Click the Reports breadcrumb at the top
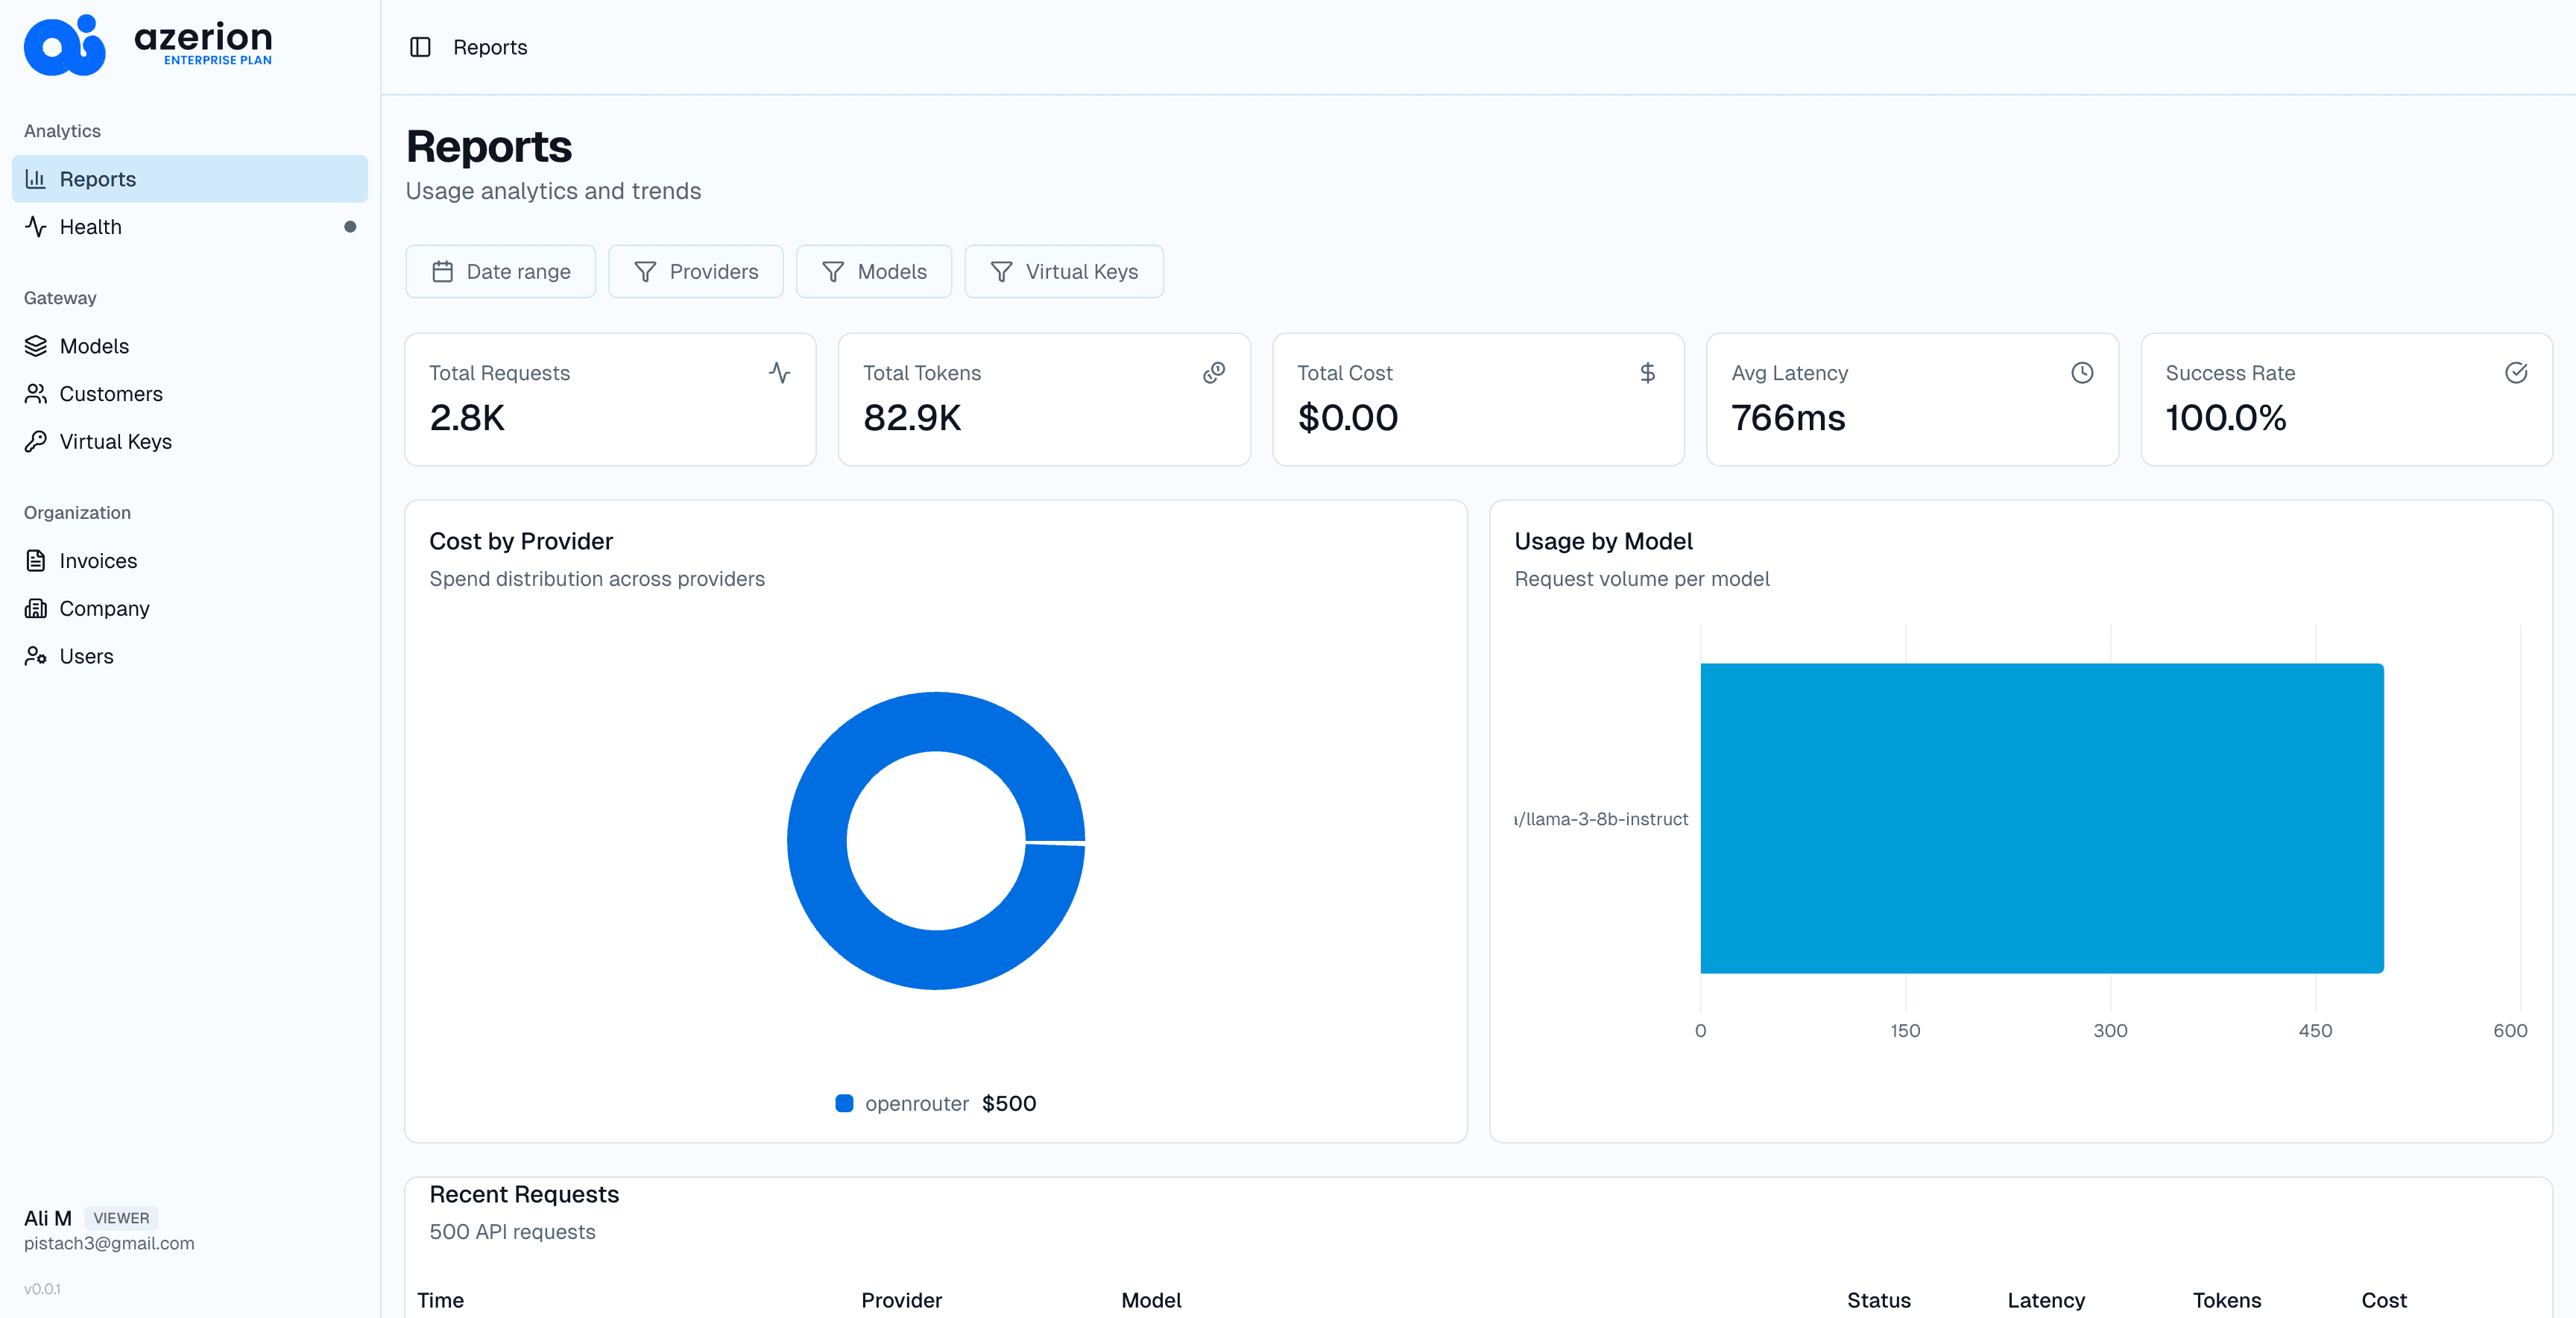 point(490,47)
